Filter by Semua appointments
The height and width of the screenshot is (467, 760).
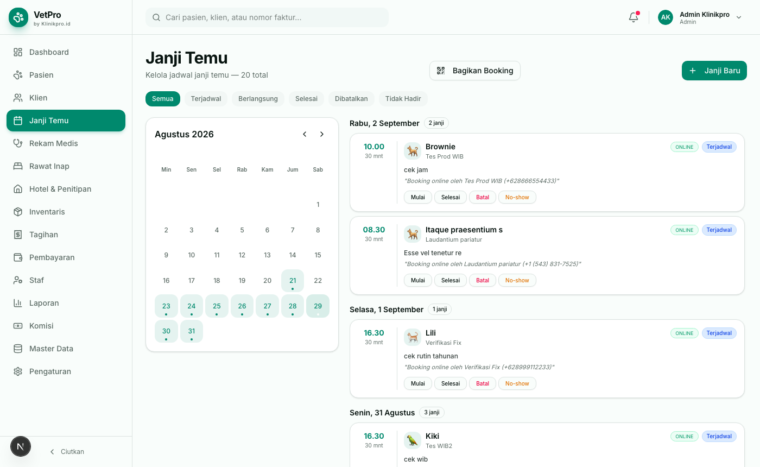pyautogui.click(x=163, y=99)
